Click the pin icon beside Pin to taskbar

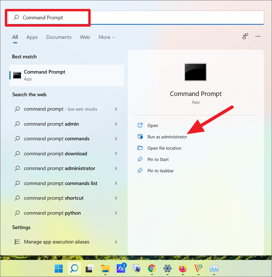(140, 170)
